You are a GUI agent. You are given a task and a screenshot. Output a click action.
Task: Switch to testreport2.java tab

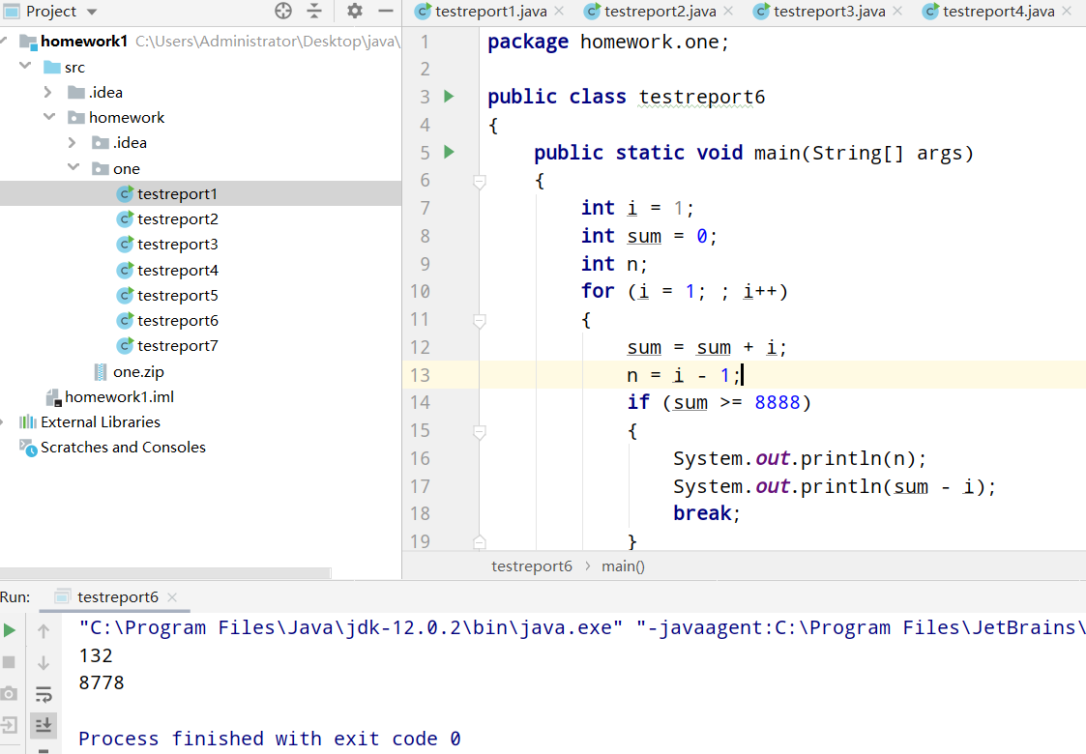click(659, 12)
